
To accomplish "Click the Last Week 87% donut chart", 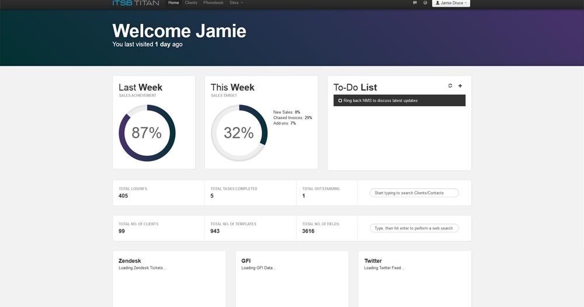I will point(147,133).
